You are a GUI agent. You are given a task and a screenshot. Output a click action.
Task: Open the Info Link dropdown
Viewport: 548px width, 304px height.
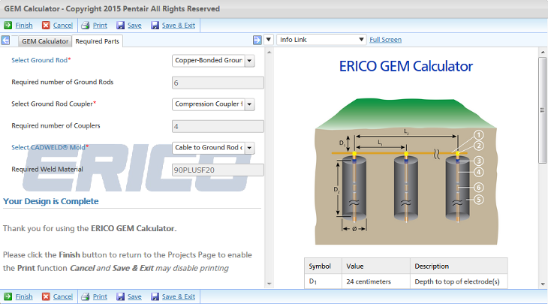tap(321, 40)
